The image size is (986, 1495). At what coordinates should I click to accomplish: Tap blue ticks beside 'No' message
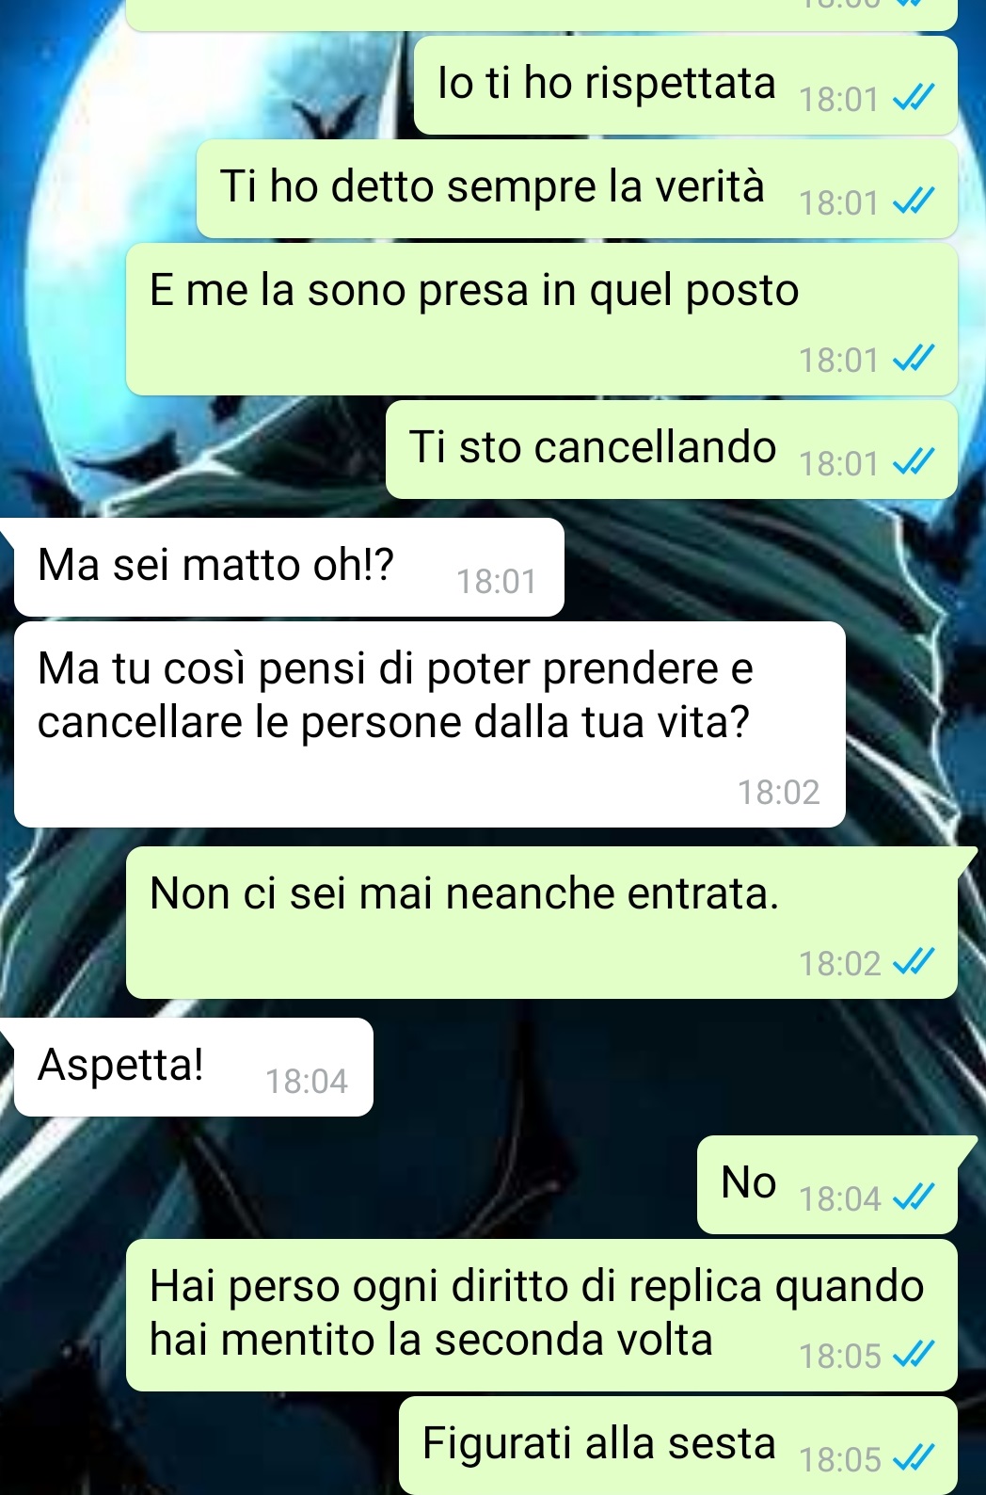(x=913, y=1197)
